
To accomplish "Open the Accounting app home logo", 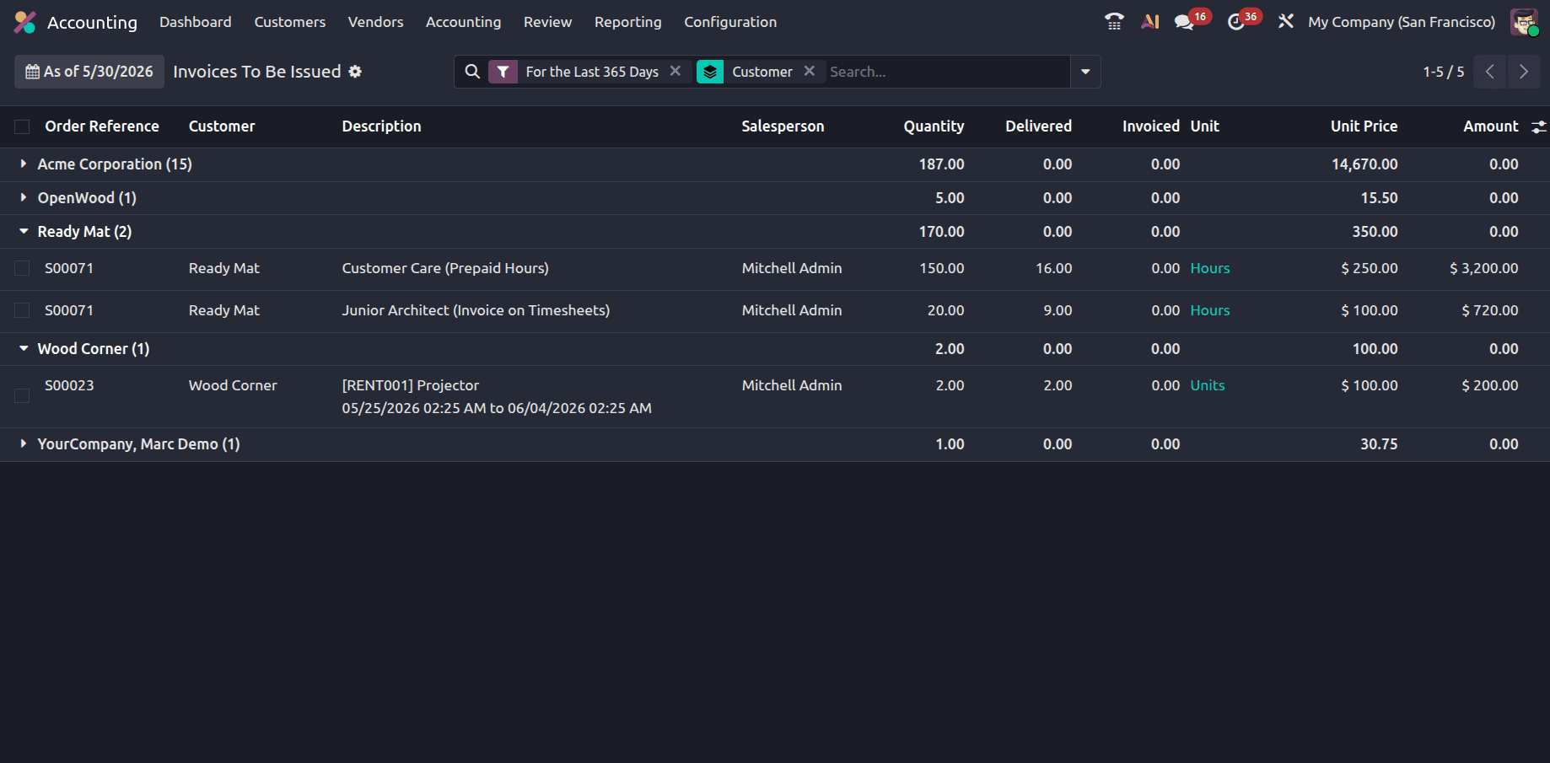I will 25,22.
